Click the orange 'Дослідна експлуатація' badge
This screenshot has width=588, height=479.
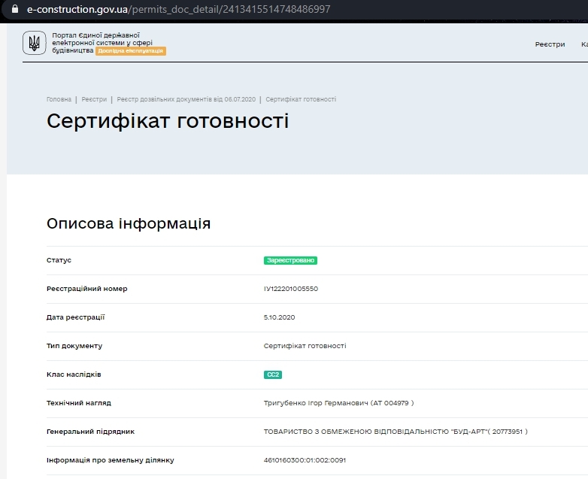[131, 51]
